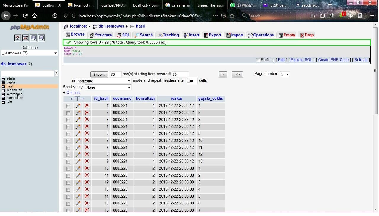Check the row with id_hasil 2
Screen dimensions: 379x216
pos(68,113)
